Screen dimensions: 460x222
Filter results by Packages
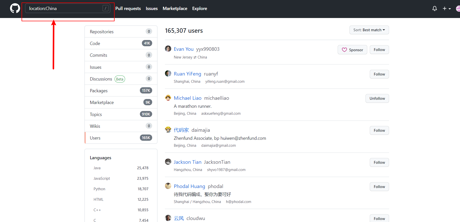[x=121, y=90]
